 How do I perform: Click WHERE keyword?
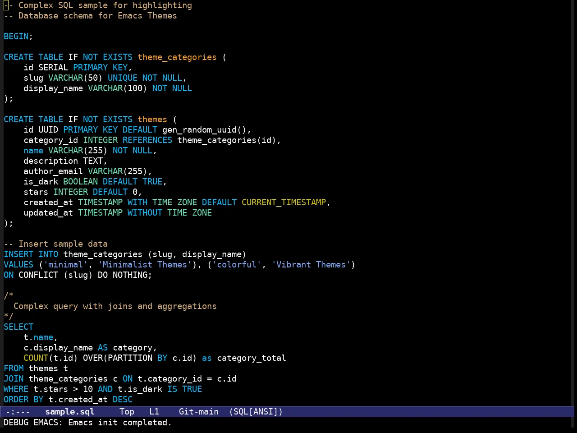16,389
